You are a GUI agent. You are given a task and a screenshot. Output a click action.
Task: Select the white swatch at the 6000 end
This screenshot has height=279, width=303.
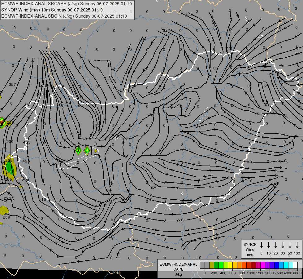295,265
